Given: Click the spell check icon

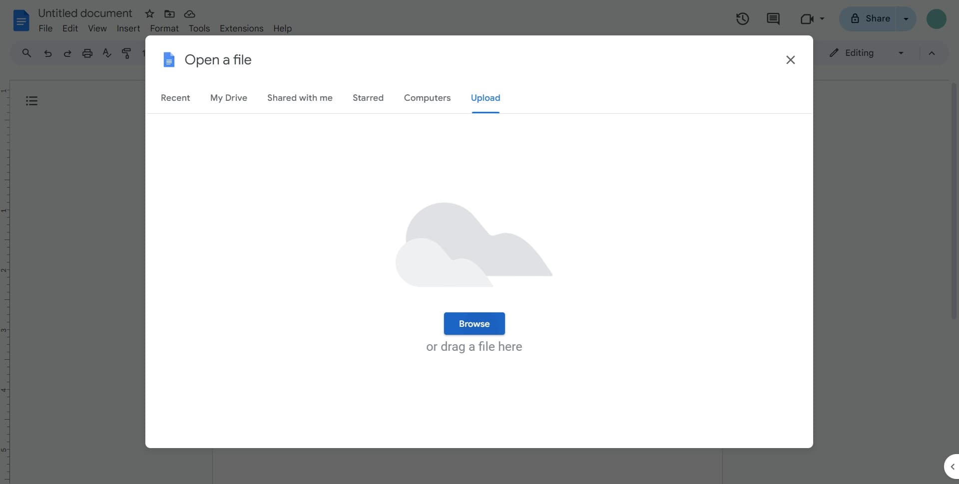Looking at the screenshot, I should pyautogui.click(x=107, y=53).
